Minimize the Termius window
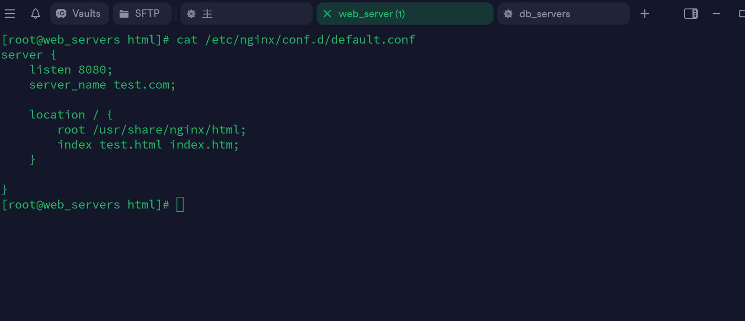 (x=716, y=14)
